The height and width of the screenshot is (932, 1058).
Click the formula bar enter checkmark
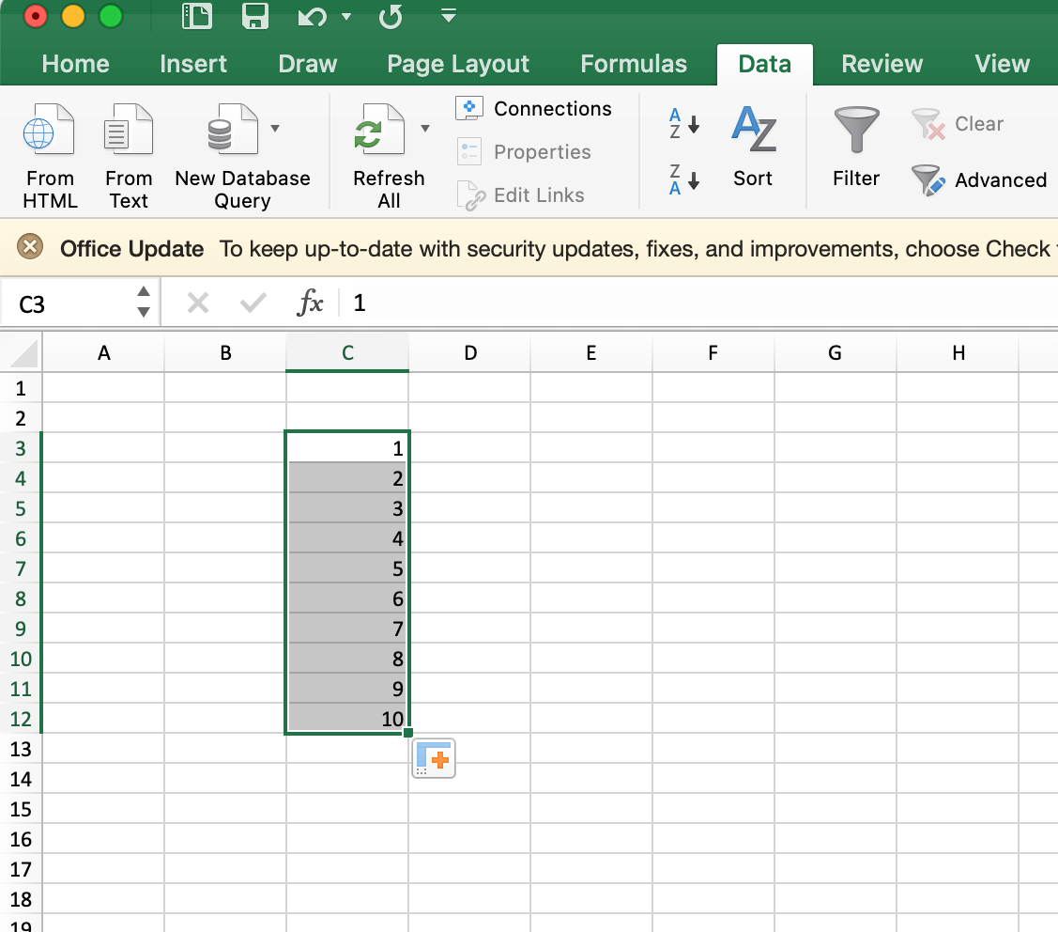tap(253, 303)
